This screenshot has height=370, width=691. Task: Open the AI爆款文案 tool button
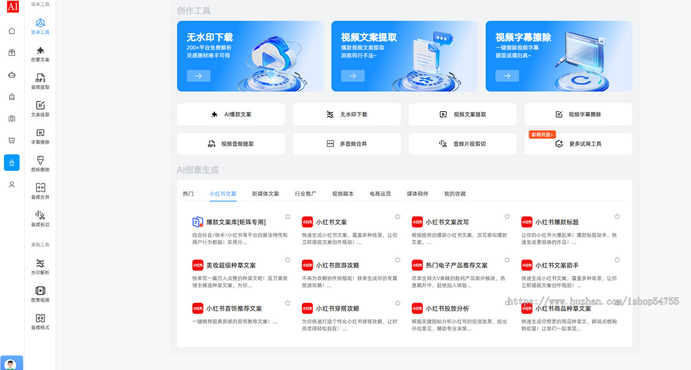231,114
